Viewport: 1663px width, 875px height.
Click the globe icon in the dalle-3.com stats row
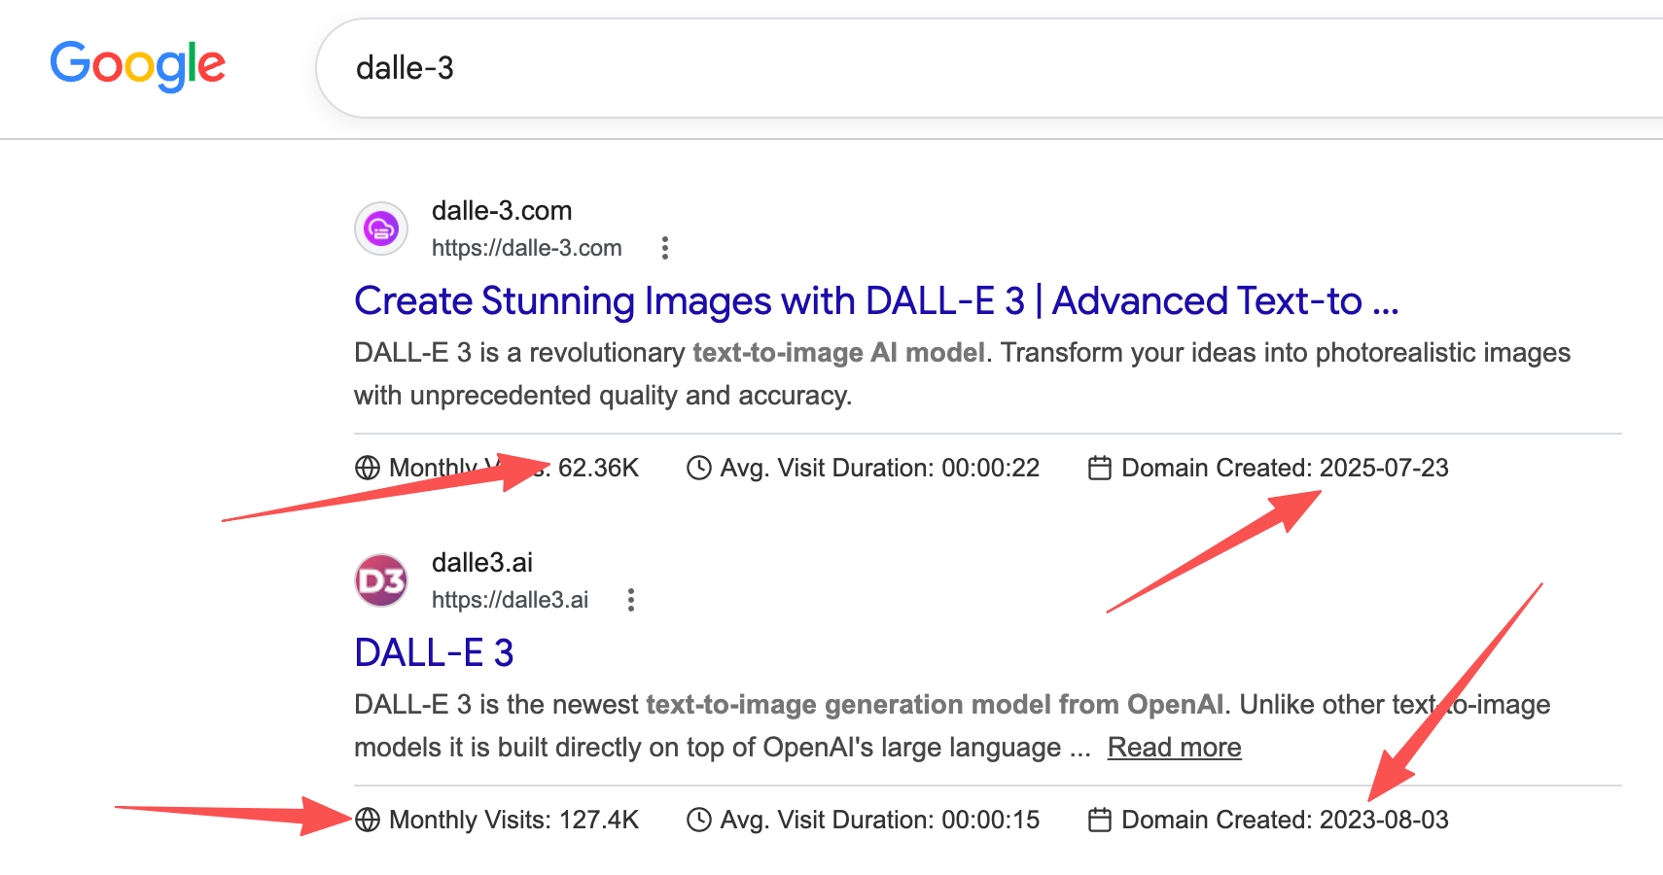pos(368,468)
